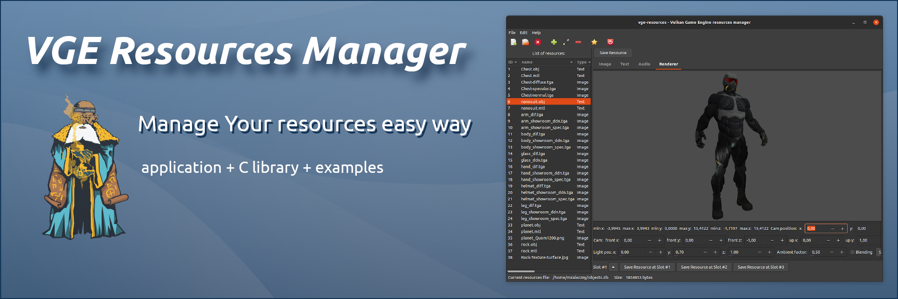Select the Rock-Texture-Surface.jpg row
The image size is (898, 299).
coord(549,257)
